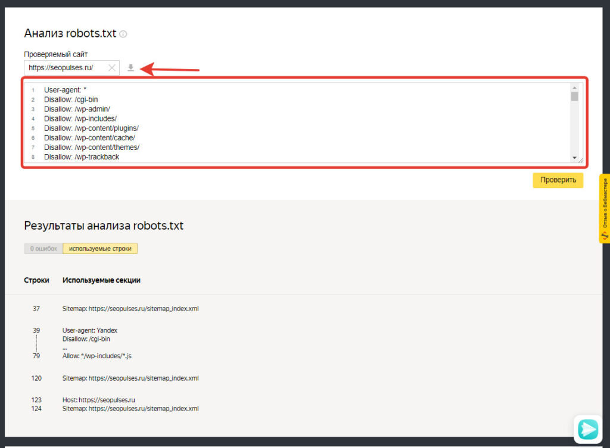Click the robots.txt scrollbar up arrow
This screenshot has width=610, height=448.
(574, 88)
